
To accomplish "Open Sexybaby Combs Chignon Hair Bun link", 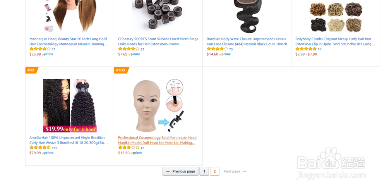I will click(335, 41).
